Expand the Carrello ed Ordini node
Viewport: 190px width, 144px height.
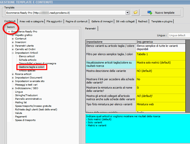tap(13, 49)
